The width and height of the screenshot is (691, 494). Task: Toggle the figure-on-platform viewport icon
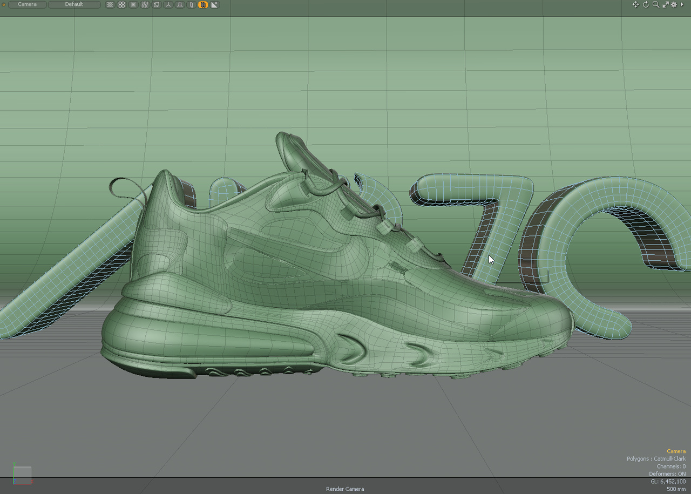point(180,4)
